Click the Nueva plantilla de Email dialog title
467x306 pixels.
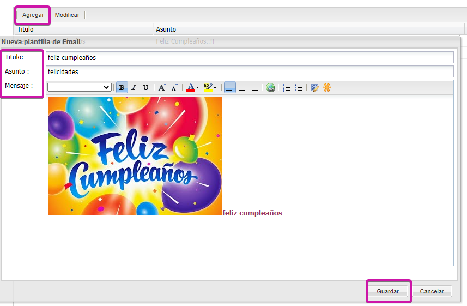[x=41, y=42]
